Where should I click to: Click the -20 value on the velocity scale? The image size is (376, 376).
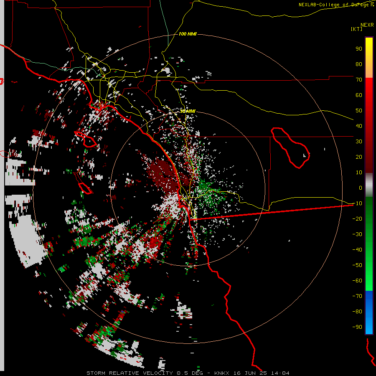357,218
